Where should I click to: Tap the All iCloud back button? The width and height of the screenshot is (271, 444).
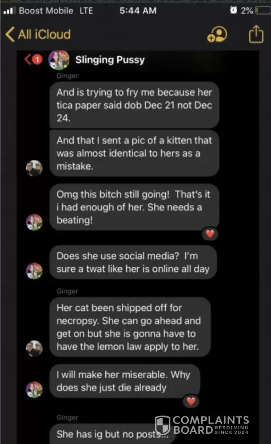pyautogui.click(x=38, y=34)
